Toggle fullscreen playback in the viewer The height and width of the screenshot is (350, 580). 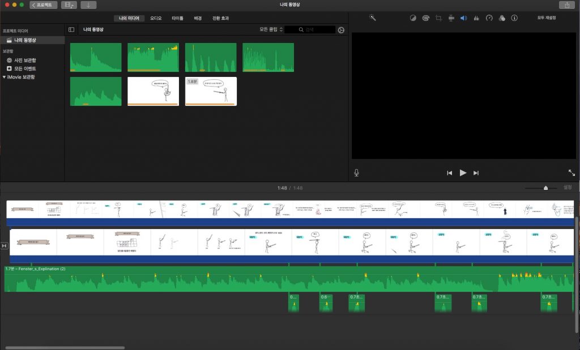click(572, 173)
